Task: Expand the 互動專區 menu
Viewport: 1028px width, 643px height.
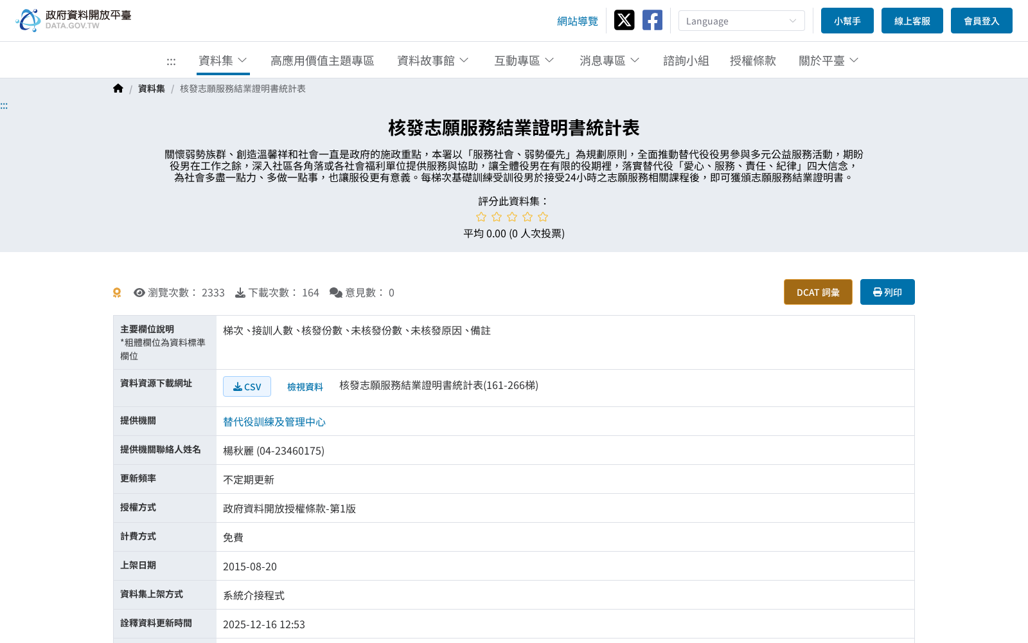Action: point(524,60)
